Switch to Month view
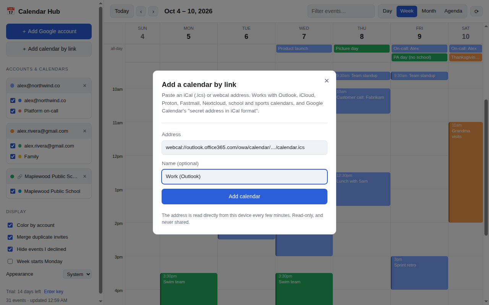The height and width of the screenshot is (305, 489). point(429,11)
